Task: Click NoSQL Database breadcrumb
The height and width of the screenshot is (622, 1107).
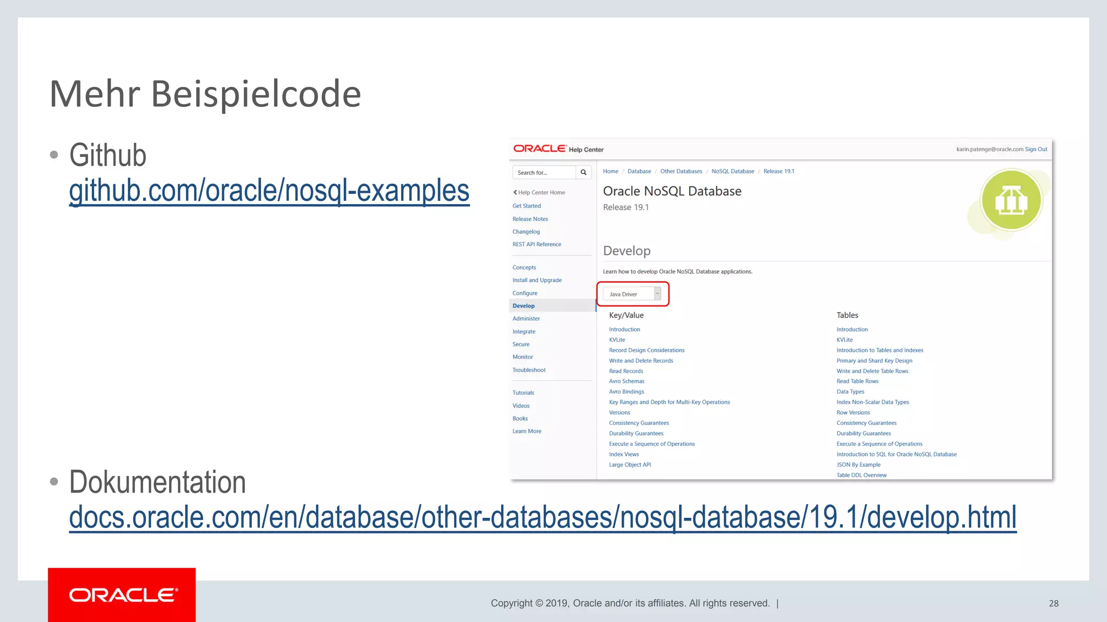Action: [x=733, y=171]
